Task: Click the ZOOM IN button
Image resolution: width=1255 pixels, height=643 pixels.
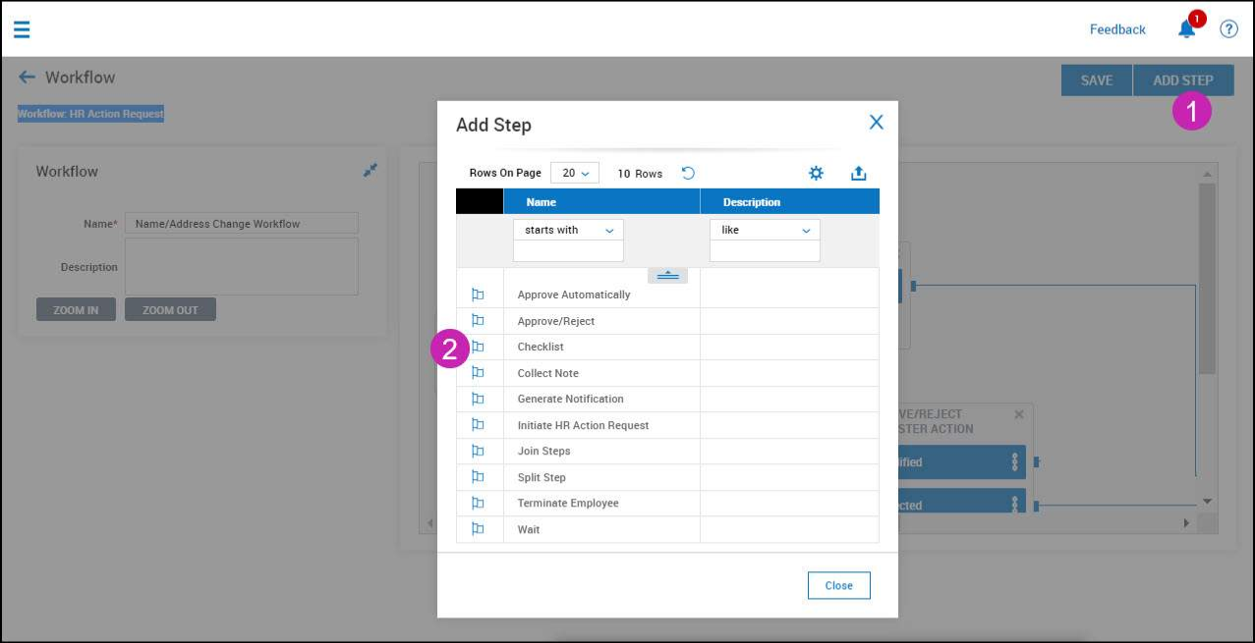Action: (x=76, y=309)
